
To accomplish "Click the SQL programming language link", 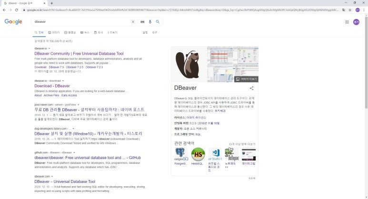I will pos(198,134).
